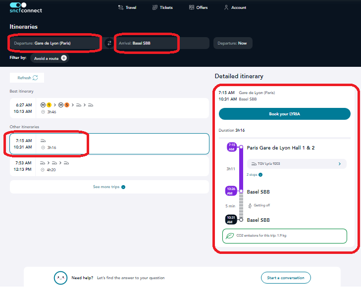Screen dimensions: 361x293
Task: Click the 10:26 AM purple timeline badge
Action: (x=231, y=191)
